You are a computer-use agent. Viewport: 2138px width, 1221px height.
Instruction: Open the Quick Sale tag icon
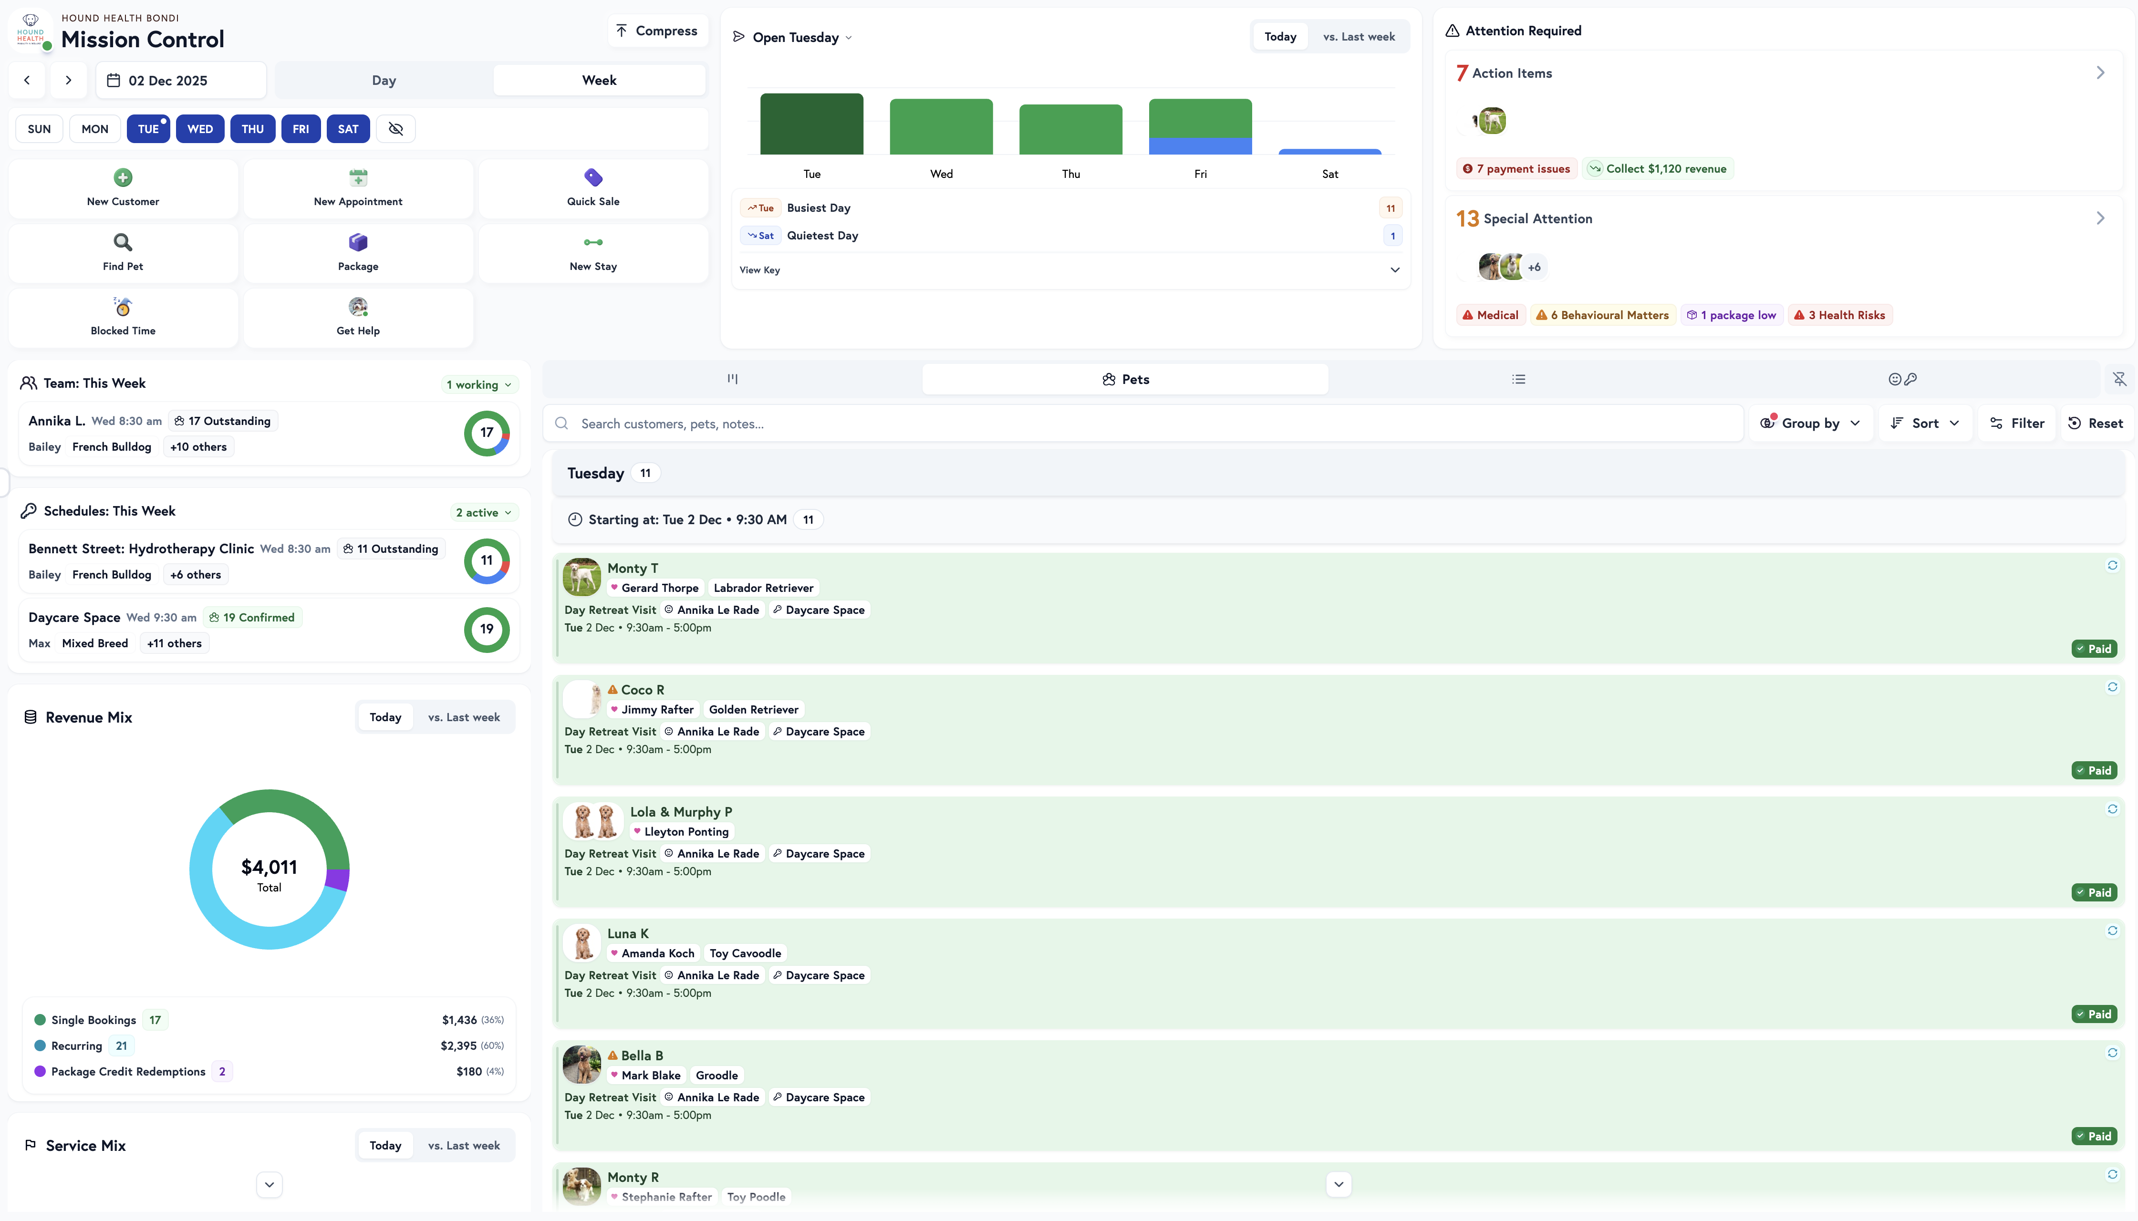593,178
